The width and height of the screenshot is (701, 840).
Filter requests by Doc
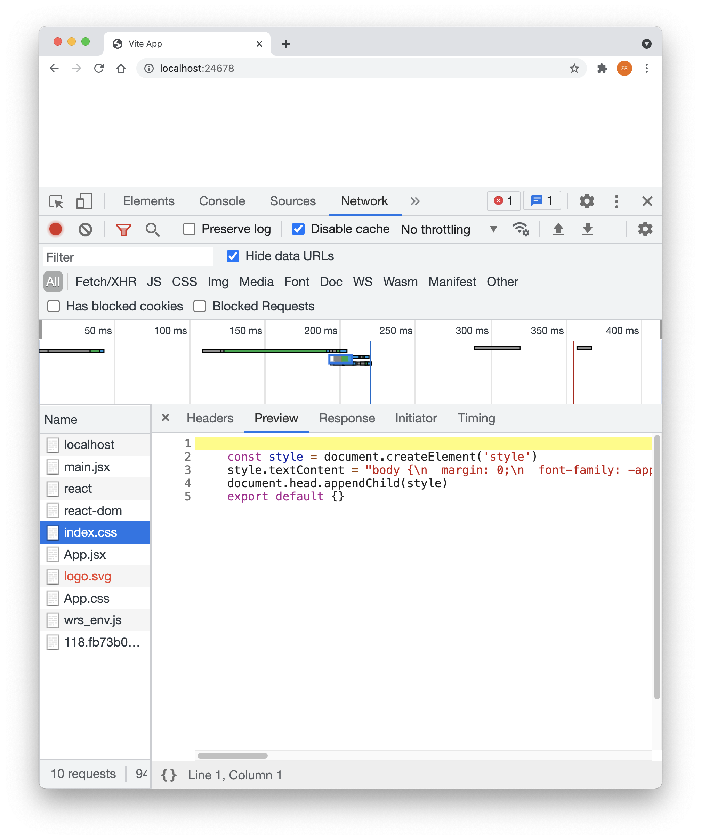pyautogui.click(x=331, y=282)
